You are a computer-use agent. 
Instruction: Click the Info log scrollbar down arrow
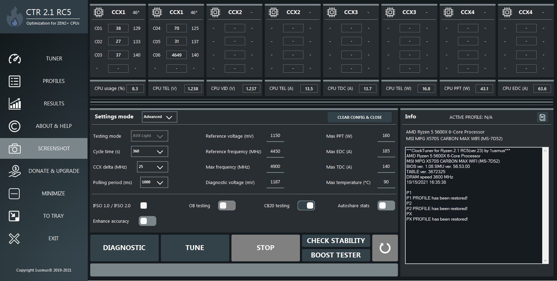pyautogui.click(x=545, y=261)
